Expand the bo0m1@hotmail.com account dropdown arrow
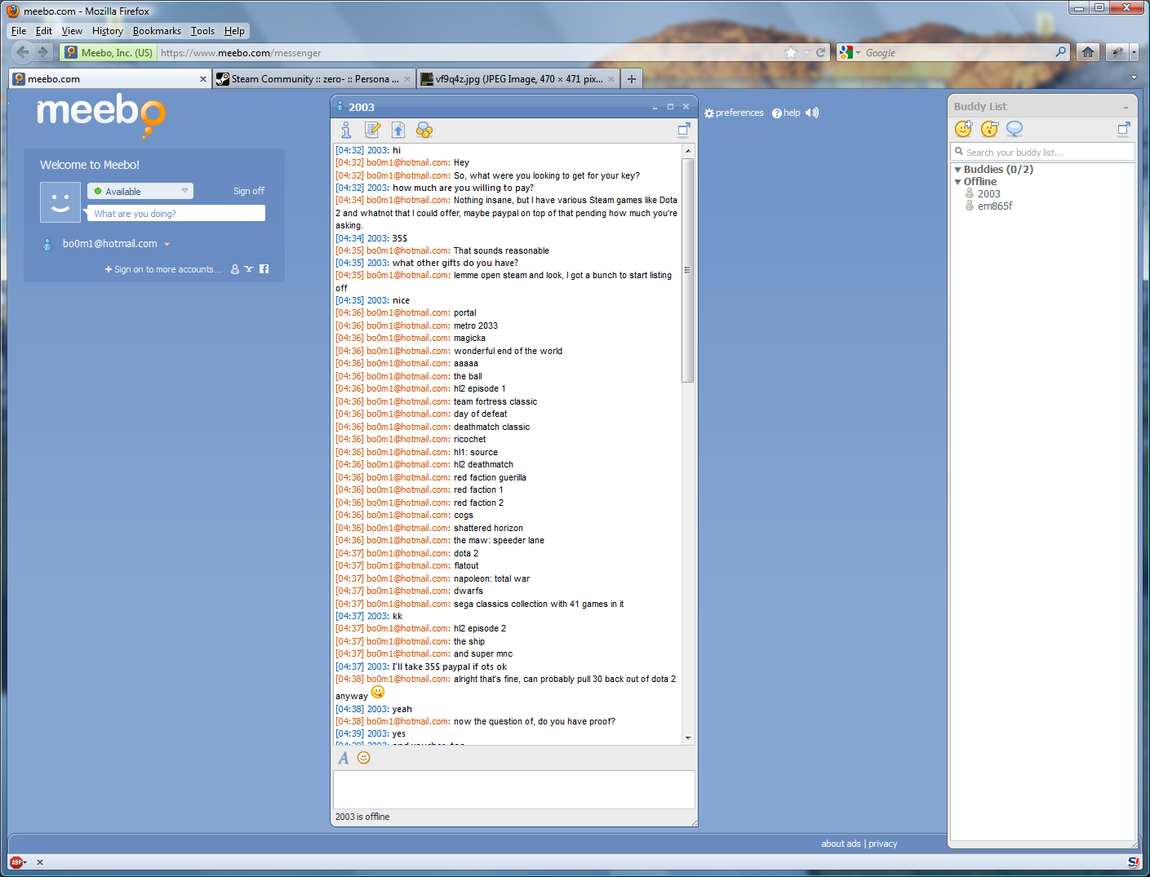 tap(167, 244)
